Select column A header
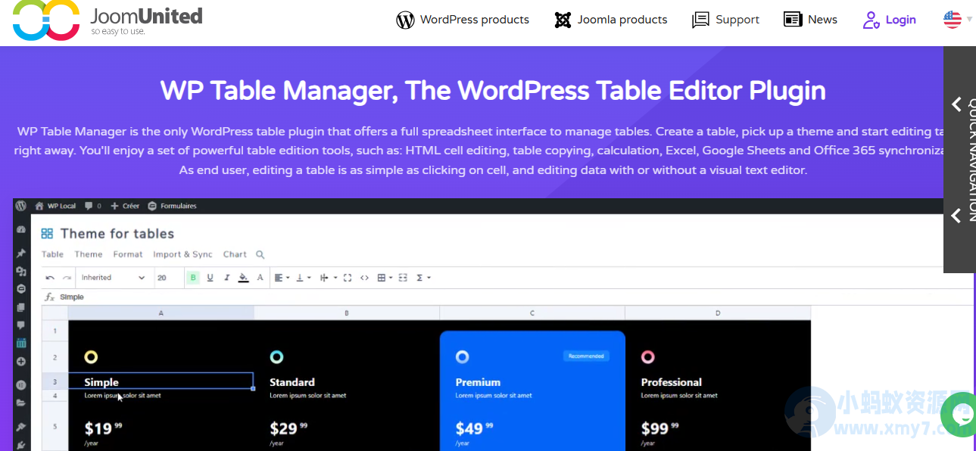976x451 pixels. pyautogui.click(x=161, y=313)
